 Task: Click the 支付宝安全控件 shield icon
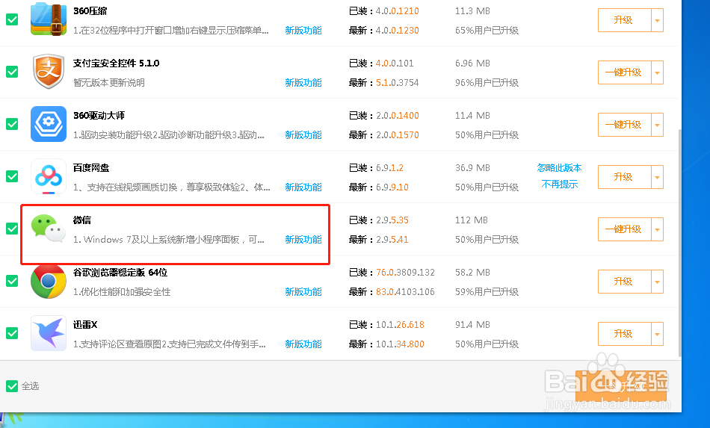point(49,72)
